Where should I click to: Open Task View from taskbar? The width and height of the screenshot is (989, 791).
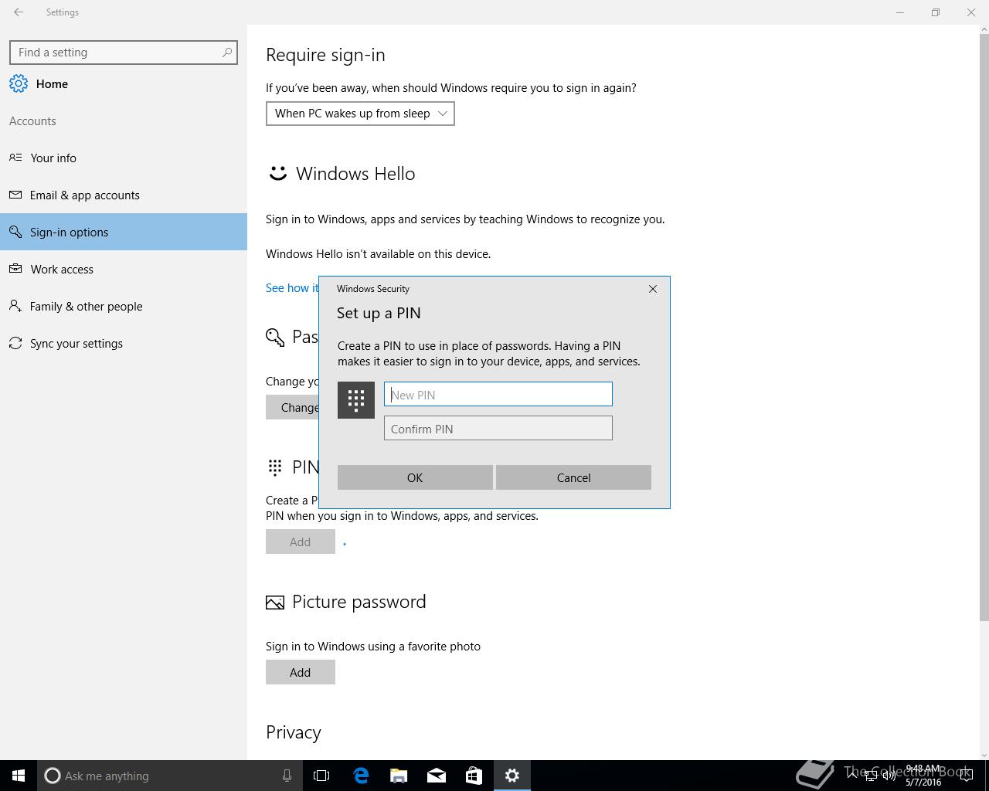tap(321, 776)
